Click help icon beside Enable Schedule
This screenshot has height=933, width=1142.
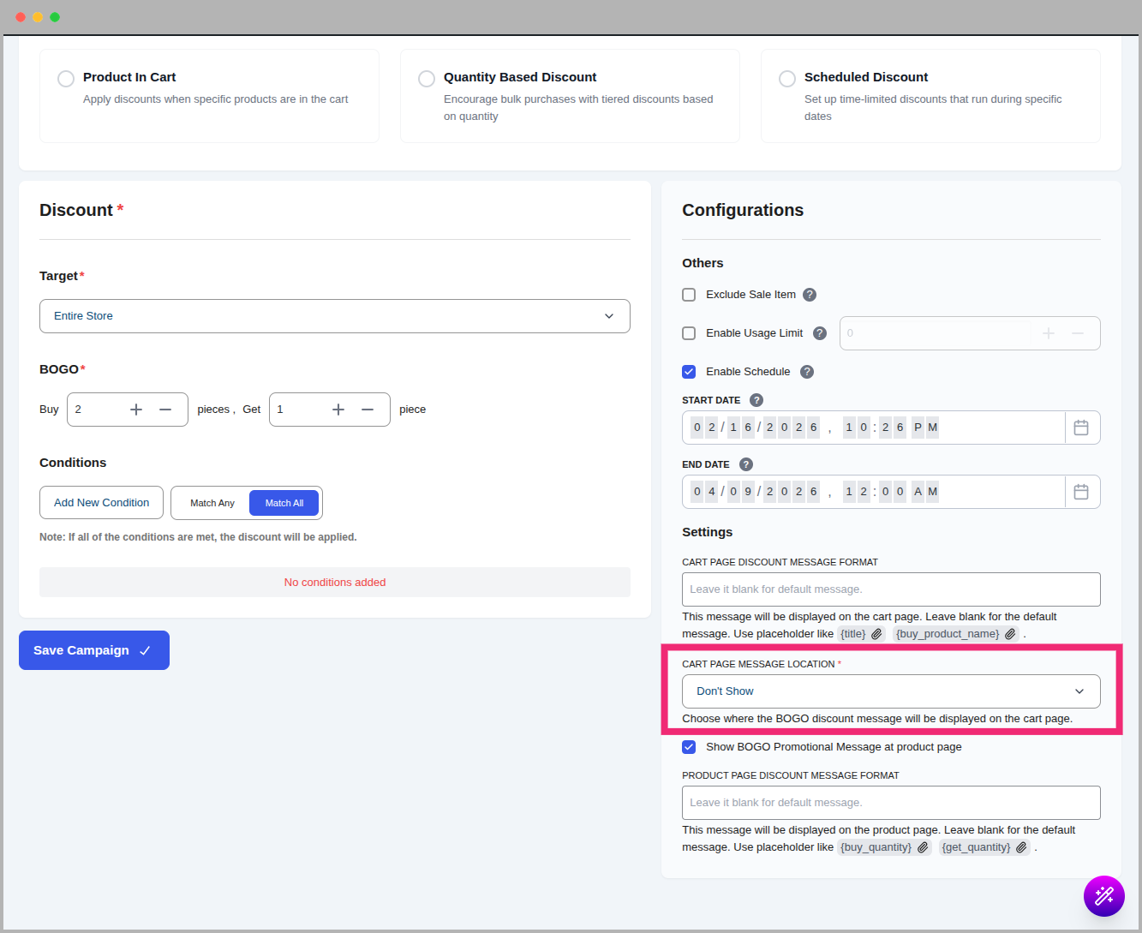coord(807,372)
